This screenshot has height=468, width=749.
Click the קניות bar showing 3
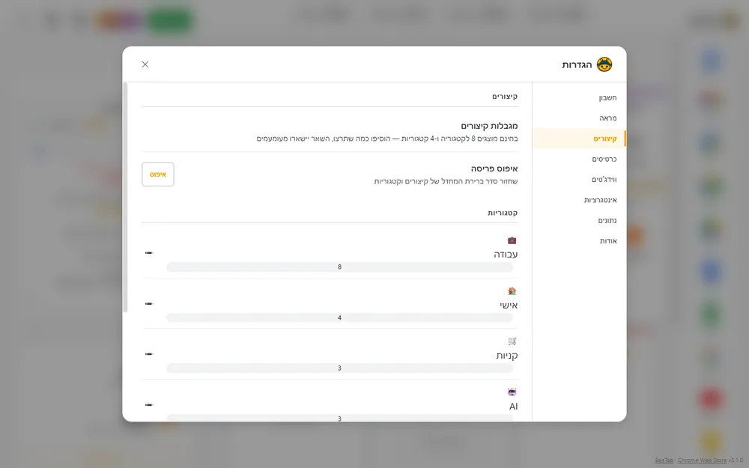[x=339, y=368]
